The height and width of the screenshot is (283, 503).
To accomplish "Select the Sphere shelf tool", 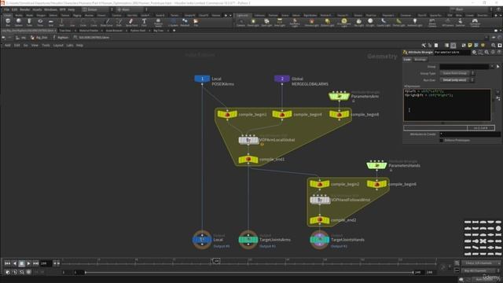I will pyautogui.click(x=19, y=22).
